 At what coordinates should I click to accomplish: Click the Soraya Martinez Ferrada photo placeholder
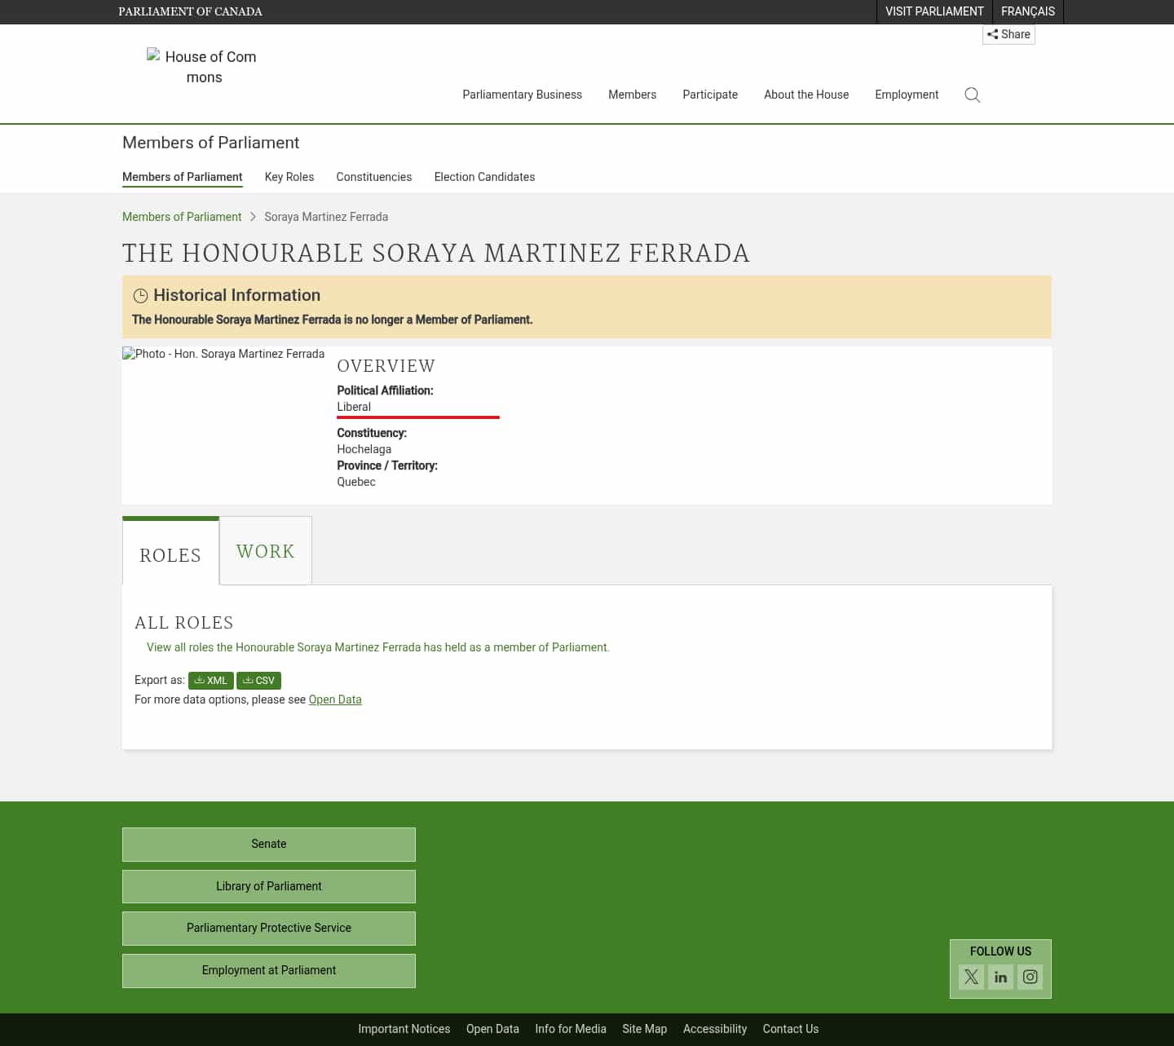pos(223,354)
